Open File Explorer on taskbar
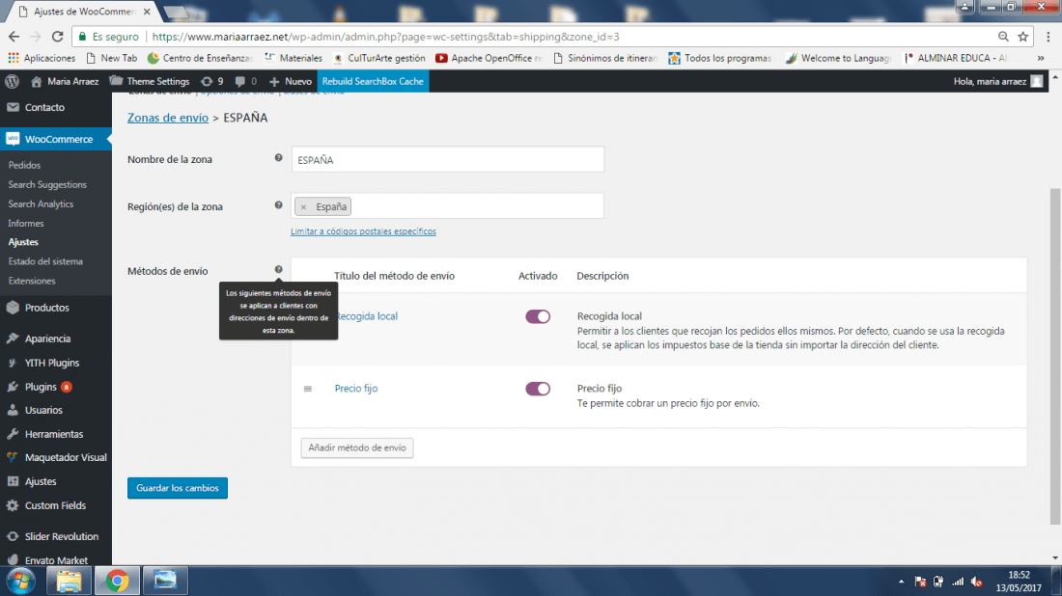The height and width of the screenshot is (596, 1062). click(69, 582)
